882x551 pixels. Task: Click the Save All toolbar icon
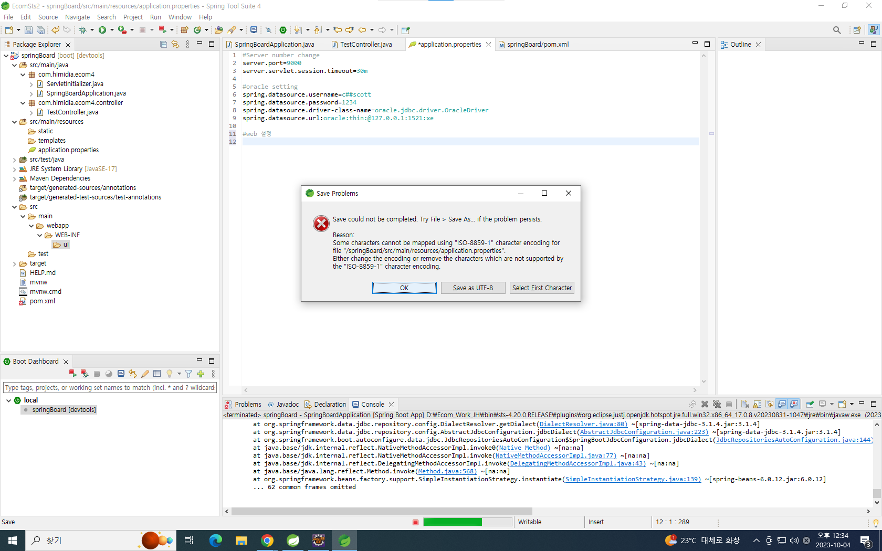[40, 30]
